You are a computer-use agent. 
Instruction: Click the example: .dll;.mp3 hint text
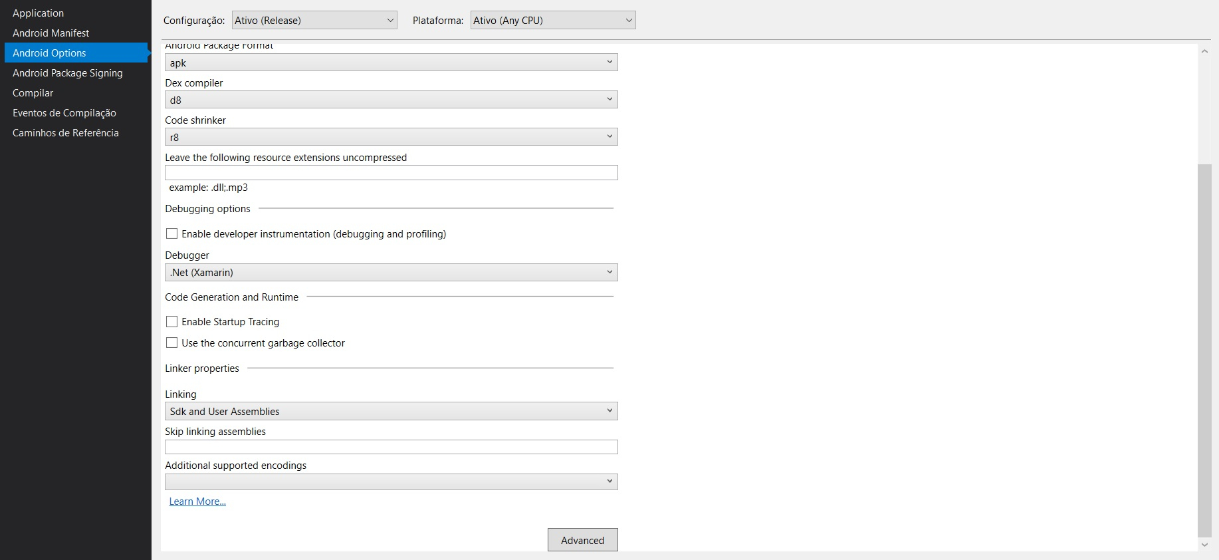coord(209,188)
